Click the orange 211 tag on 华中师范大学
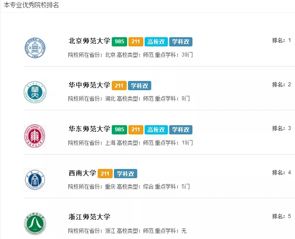 [119, 86]
